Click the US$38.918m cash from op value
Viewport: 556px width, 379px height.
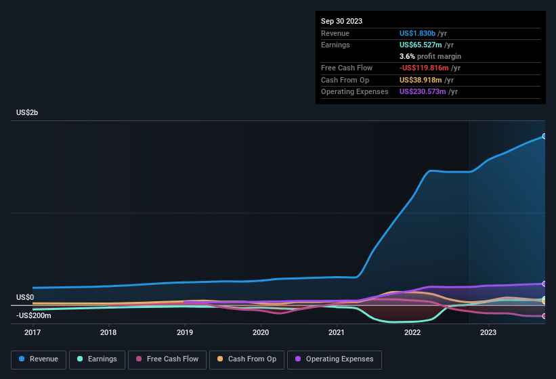coord(421,80)
